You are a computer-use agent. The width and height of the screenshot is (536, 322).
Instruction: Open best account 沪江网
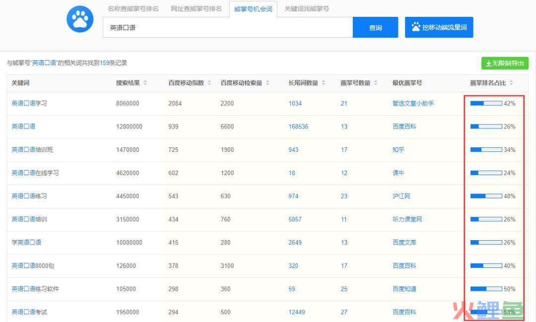(402, 196)
